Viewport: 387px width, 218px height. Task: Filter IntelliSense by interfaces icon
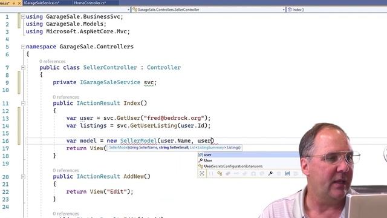click(236, 174)
